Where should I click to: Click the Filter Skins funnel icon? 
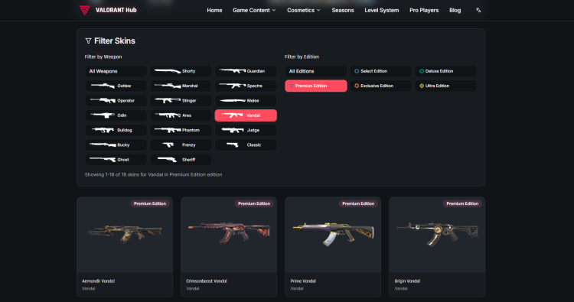(88, 41)
